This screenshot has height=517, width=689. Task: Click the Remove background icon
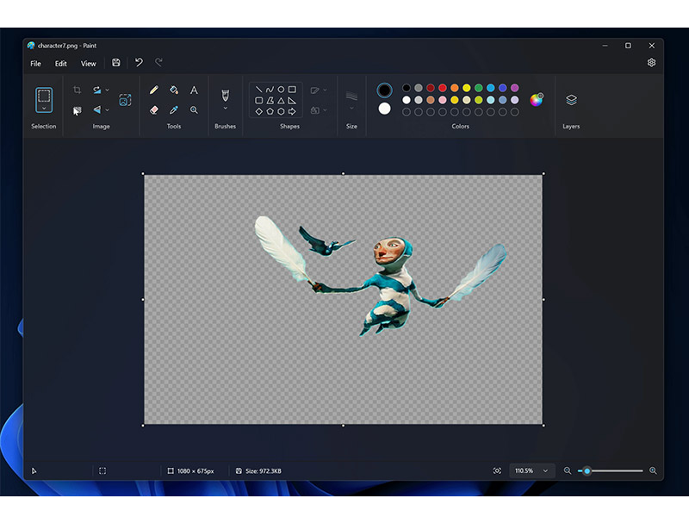77,110
